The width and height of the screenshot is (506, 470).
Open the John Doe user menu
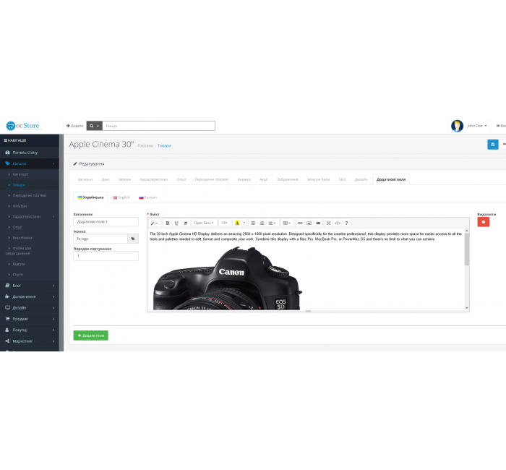click(477, 126)
